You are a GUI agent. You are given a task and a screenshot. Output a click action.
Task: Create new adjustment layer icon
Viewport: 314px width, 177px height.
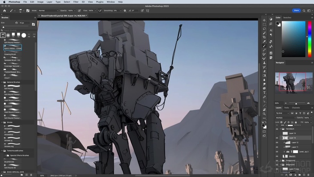[295, 175]
